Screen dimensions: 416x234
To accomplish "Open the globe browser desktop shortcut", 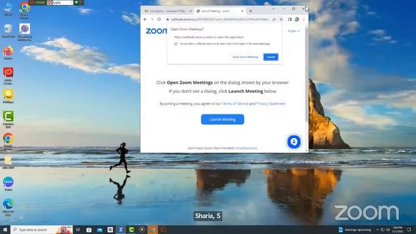I will [x=25, y=32].
